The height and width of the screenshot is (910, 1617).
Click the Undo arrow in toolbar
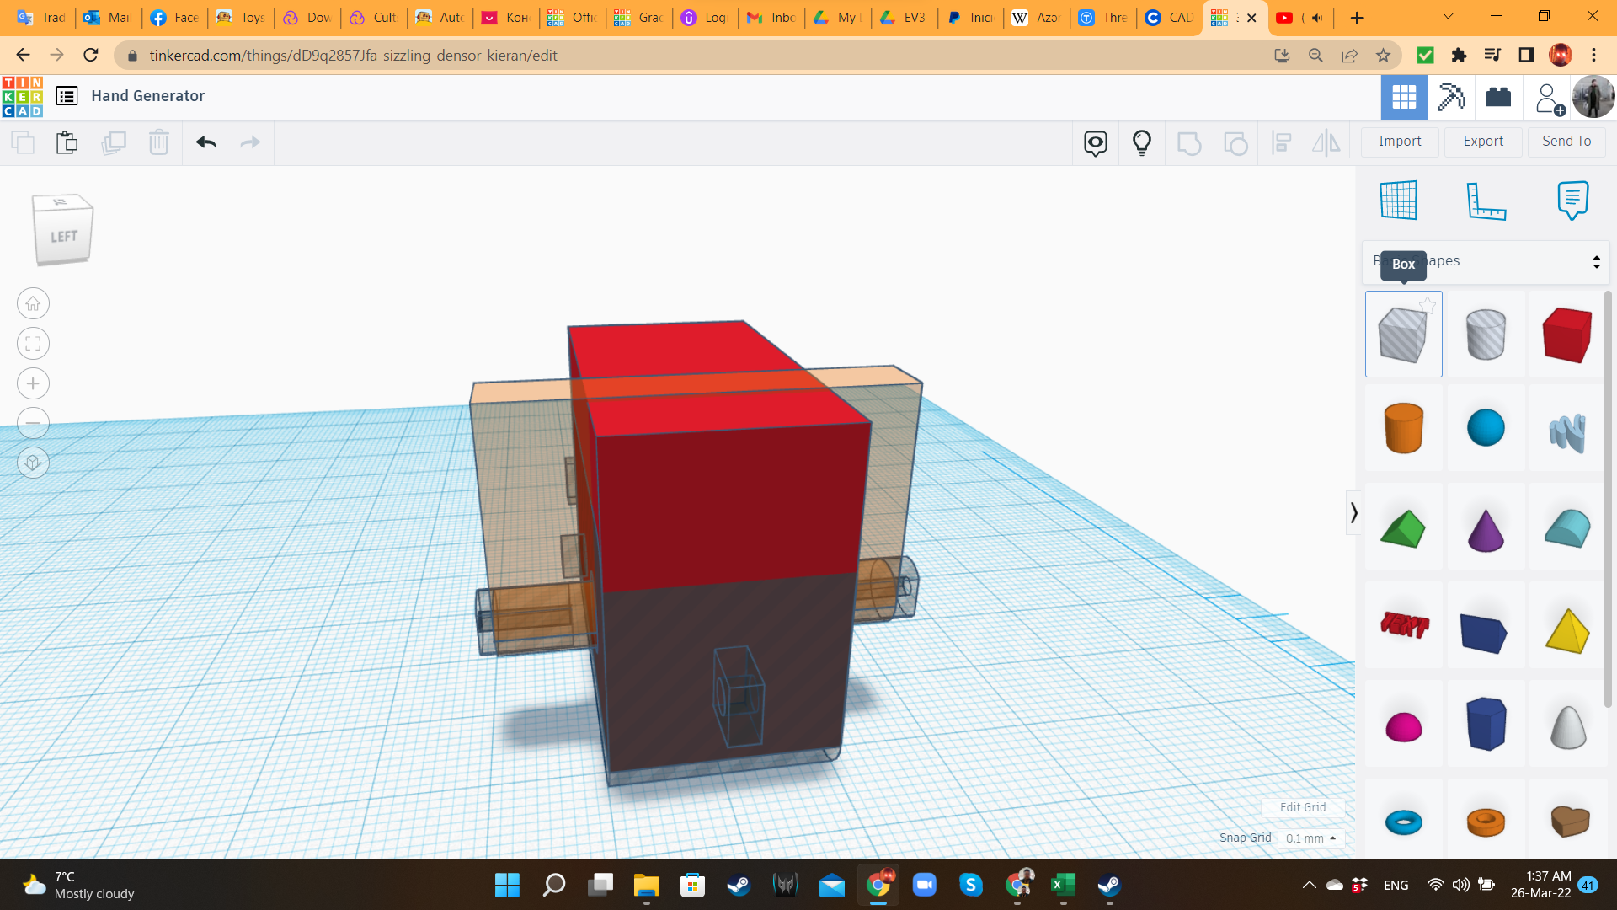click(x=206, y=142)
